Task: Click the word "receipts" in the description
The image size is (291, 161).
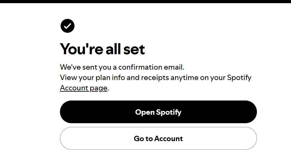Action: (155, 78)
